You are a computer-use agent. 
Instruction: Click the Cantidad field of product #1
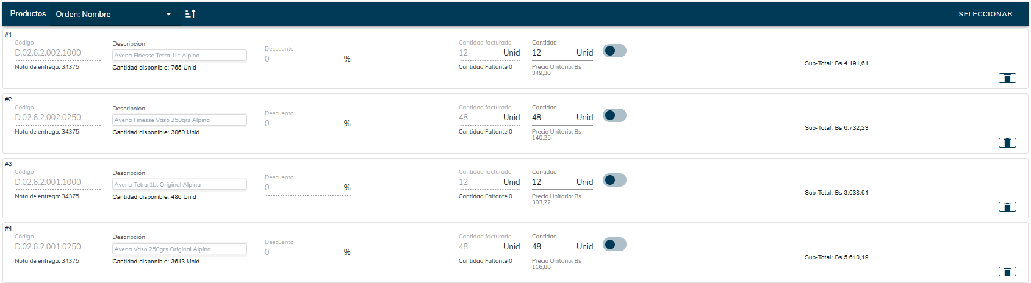pyautogui.click(x=552, y=53)
